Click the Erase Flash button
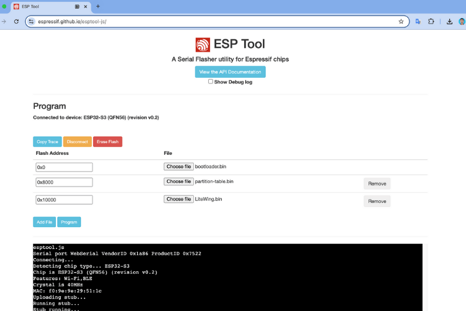 coord(107,142)
